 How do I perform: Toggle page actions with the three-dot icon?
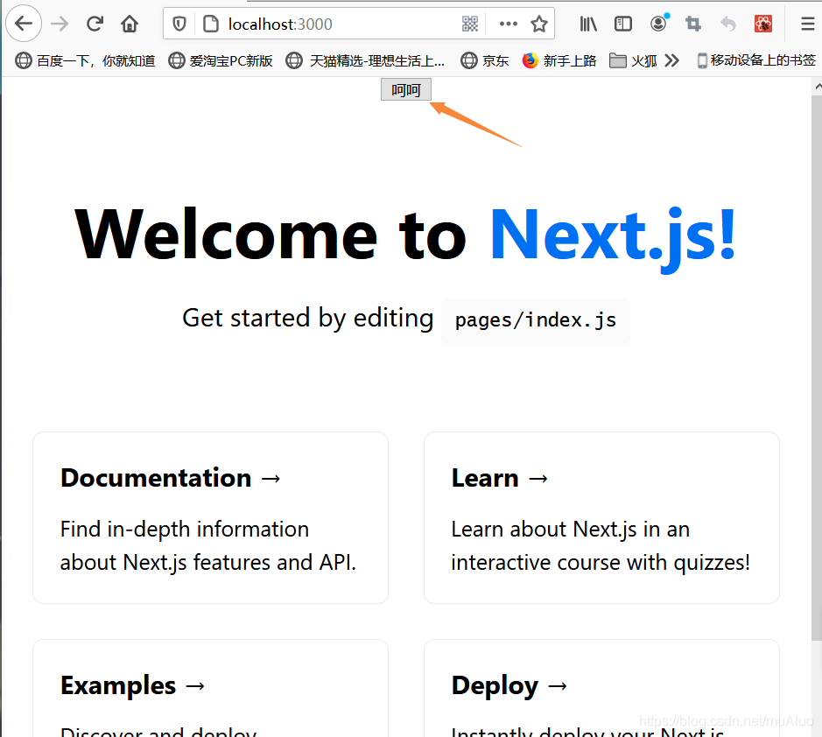pyautogui.click(x=508, y=24)
